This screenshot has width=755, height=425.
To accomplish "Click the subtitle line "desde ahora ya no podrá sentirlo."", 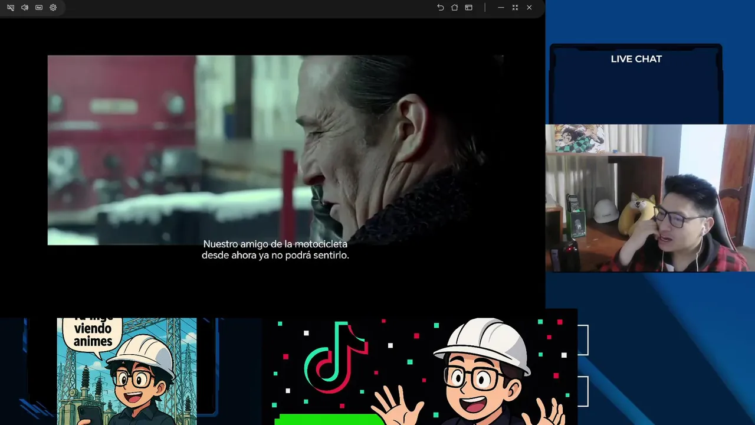I will pos(275,255).
